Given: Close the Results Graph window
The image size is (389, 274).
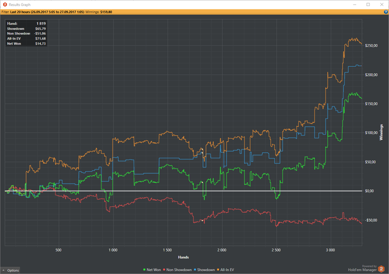Looking at the screenshot, I should pyautogui.click(x=382, y=4).
